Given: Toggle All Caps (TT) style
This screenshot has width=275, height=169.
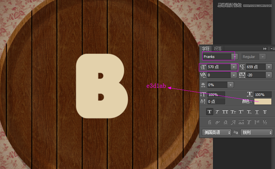Looking at the screenshot, I should click(x=225, y=112).
